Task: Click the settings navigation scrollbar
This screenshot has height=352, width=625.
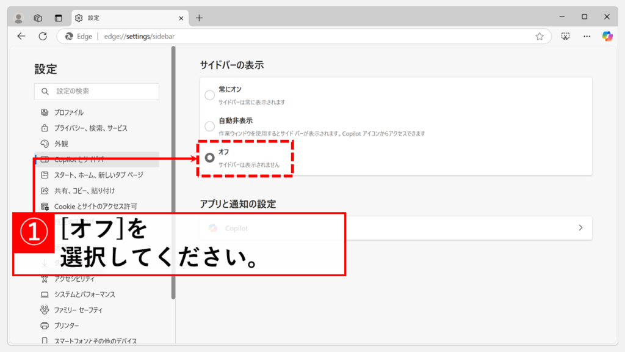Action: pyautogui.click(x=173, y=172)
